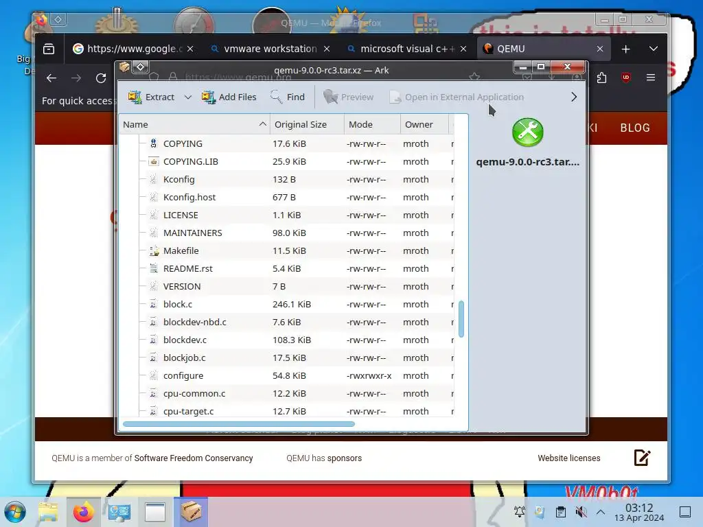Switch to the microsoft visual c++ tab
Image resolution: width=703 pixels, height=527 pixels.
[x=407, y=49]
